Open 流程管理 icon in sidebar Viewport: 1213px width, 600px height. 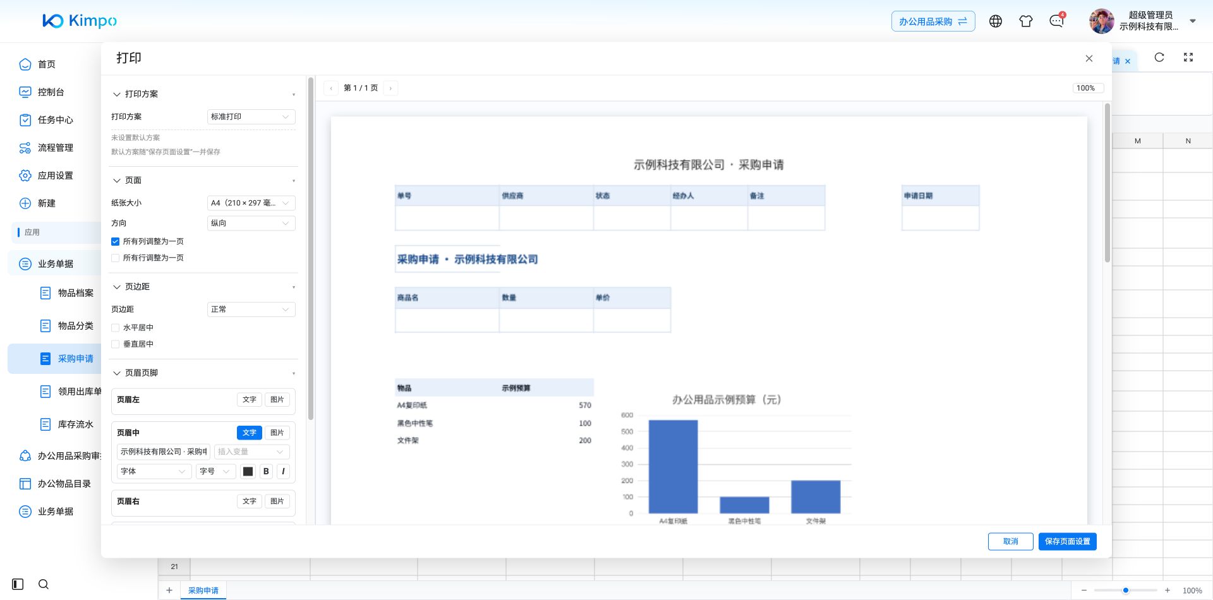click(25, 148)
